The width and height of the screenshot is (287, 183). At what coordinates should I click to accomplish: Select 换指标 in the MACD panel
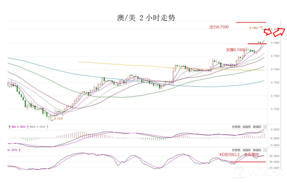[257, 127]
